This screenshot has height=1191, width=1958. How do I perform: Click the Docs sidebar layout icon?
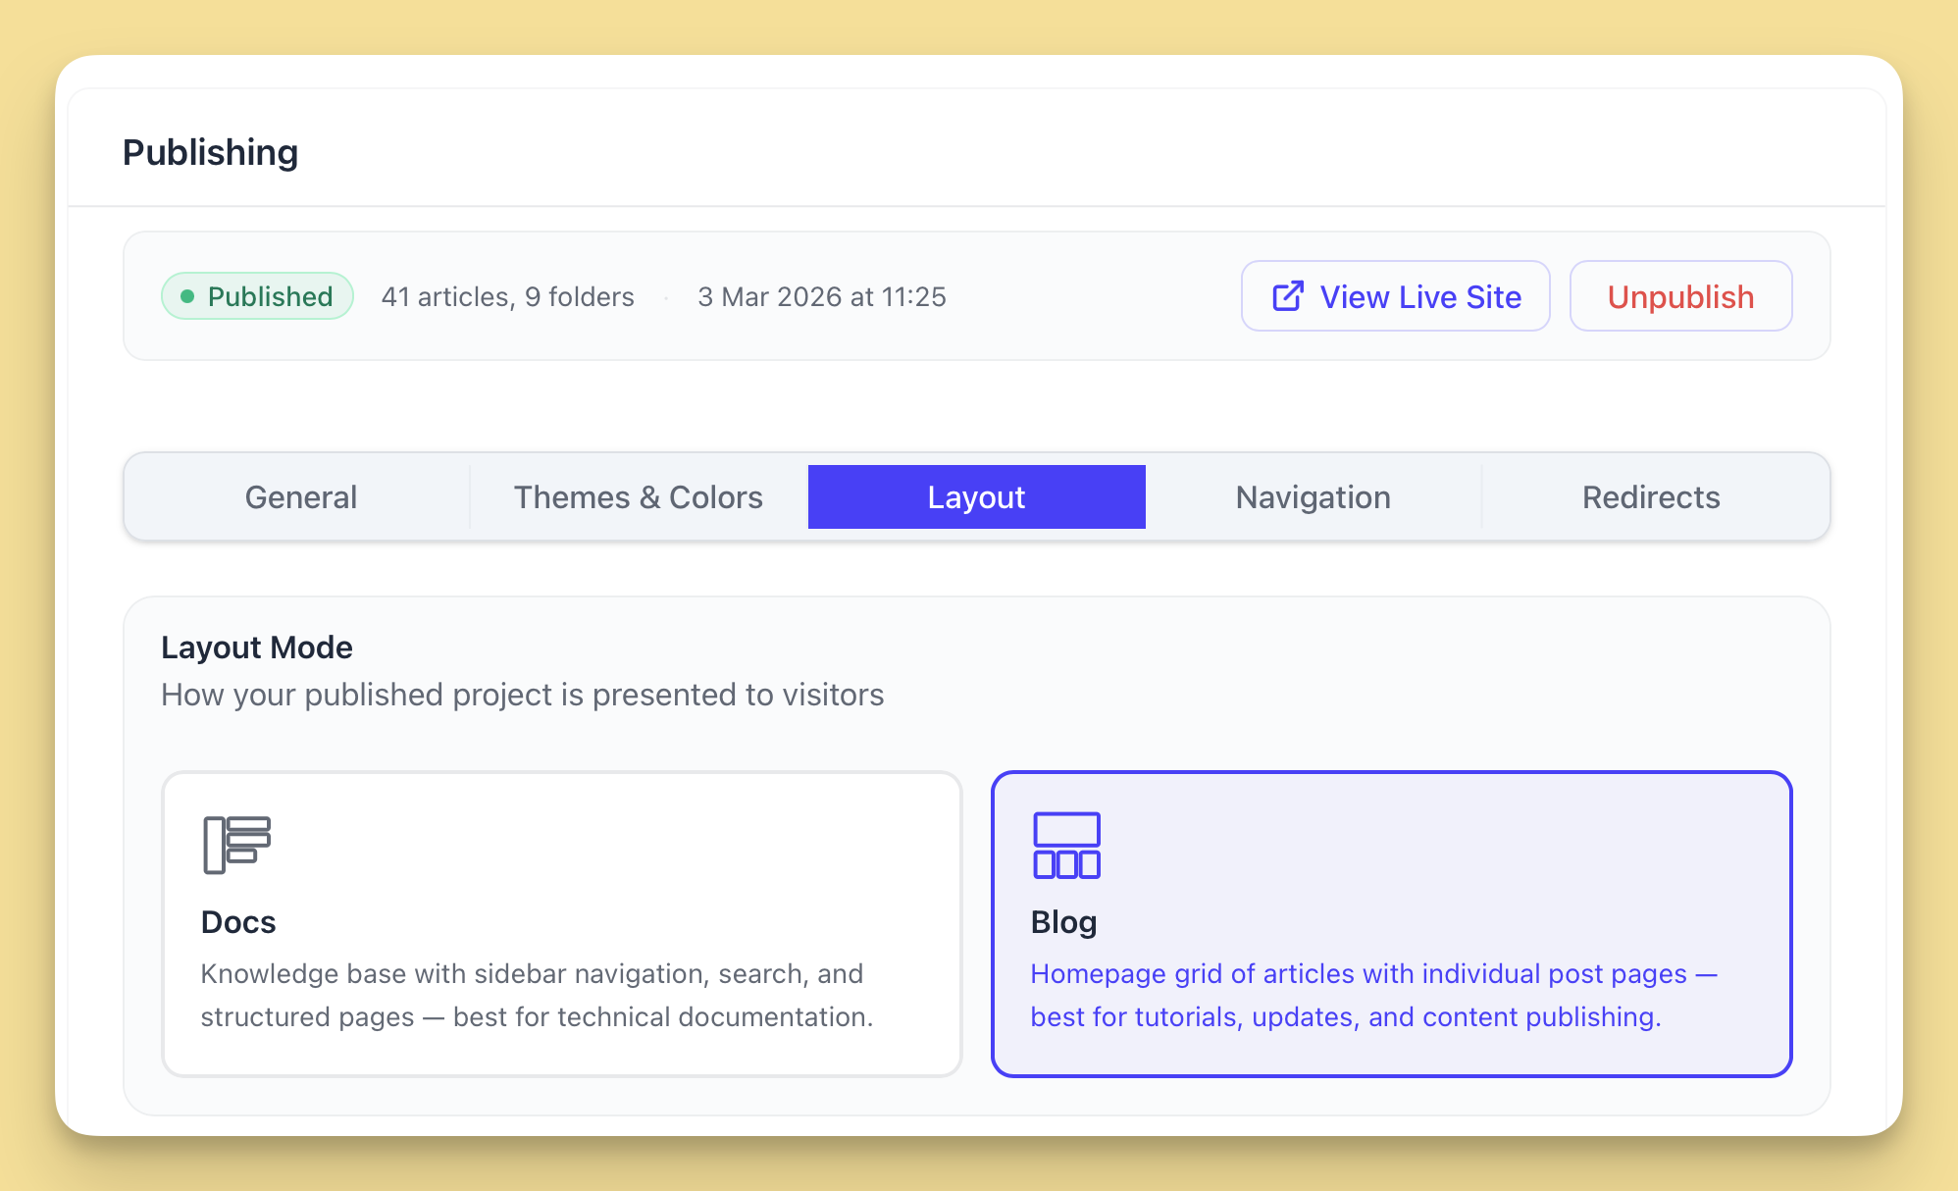coord(236,845)
